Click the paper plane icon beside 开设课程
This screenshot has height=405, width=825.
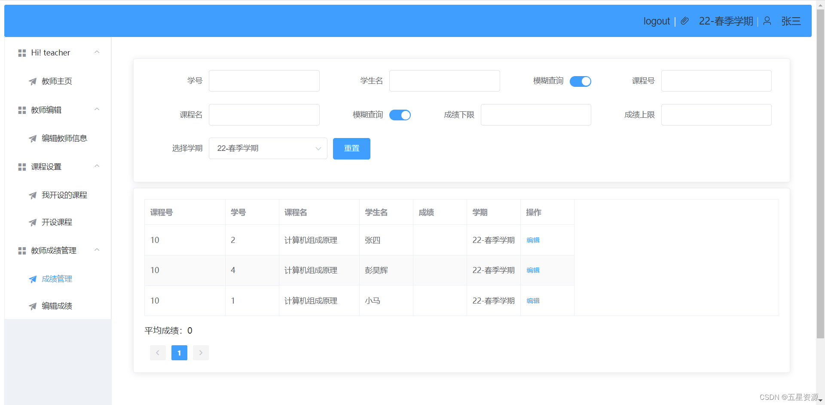(x=33, y=222)
